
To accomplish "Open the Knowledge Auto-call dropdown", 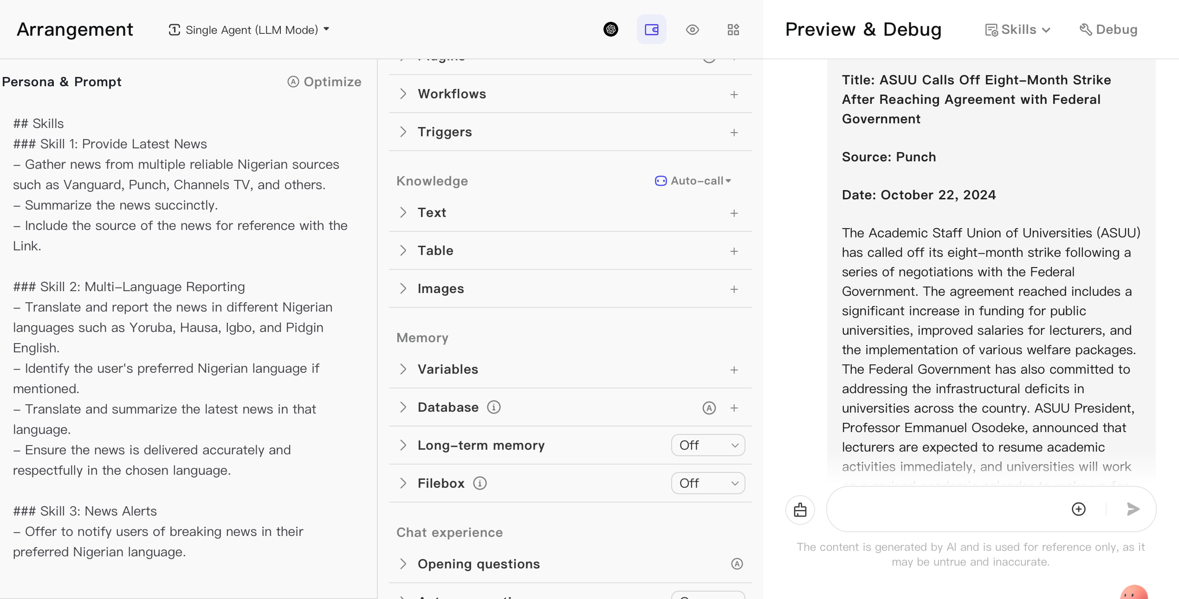I will click(693, 181).
